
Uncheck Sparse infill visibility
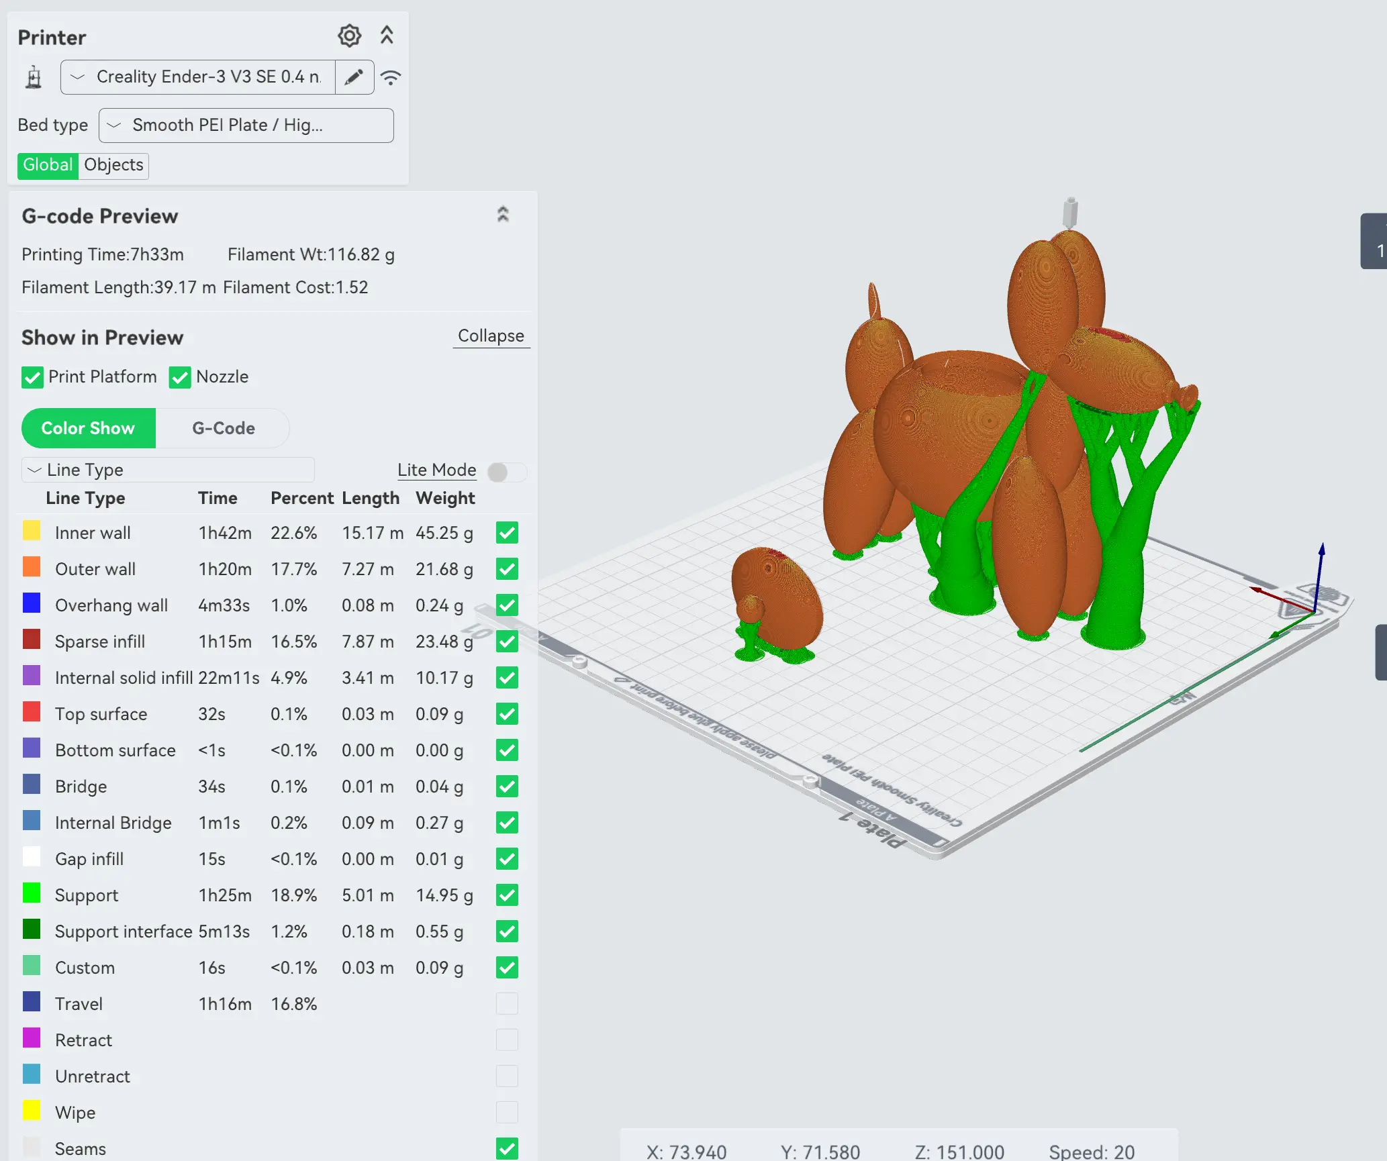[507, 642]
